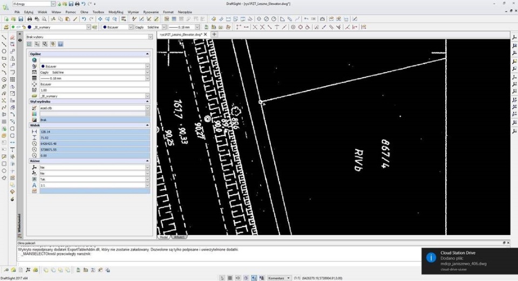
Task: Collapse the Ogólne section
Action: pyautogui.click(x=147, y=54)
